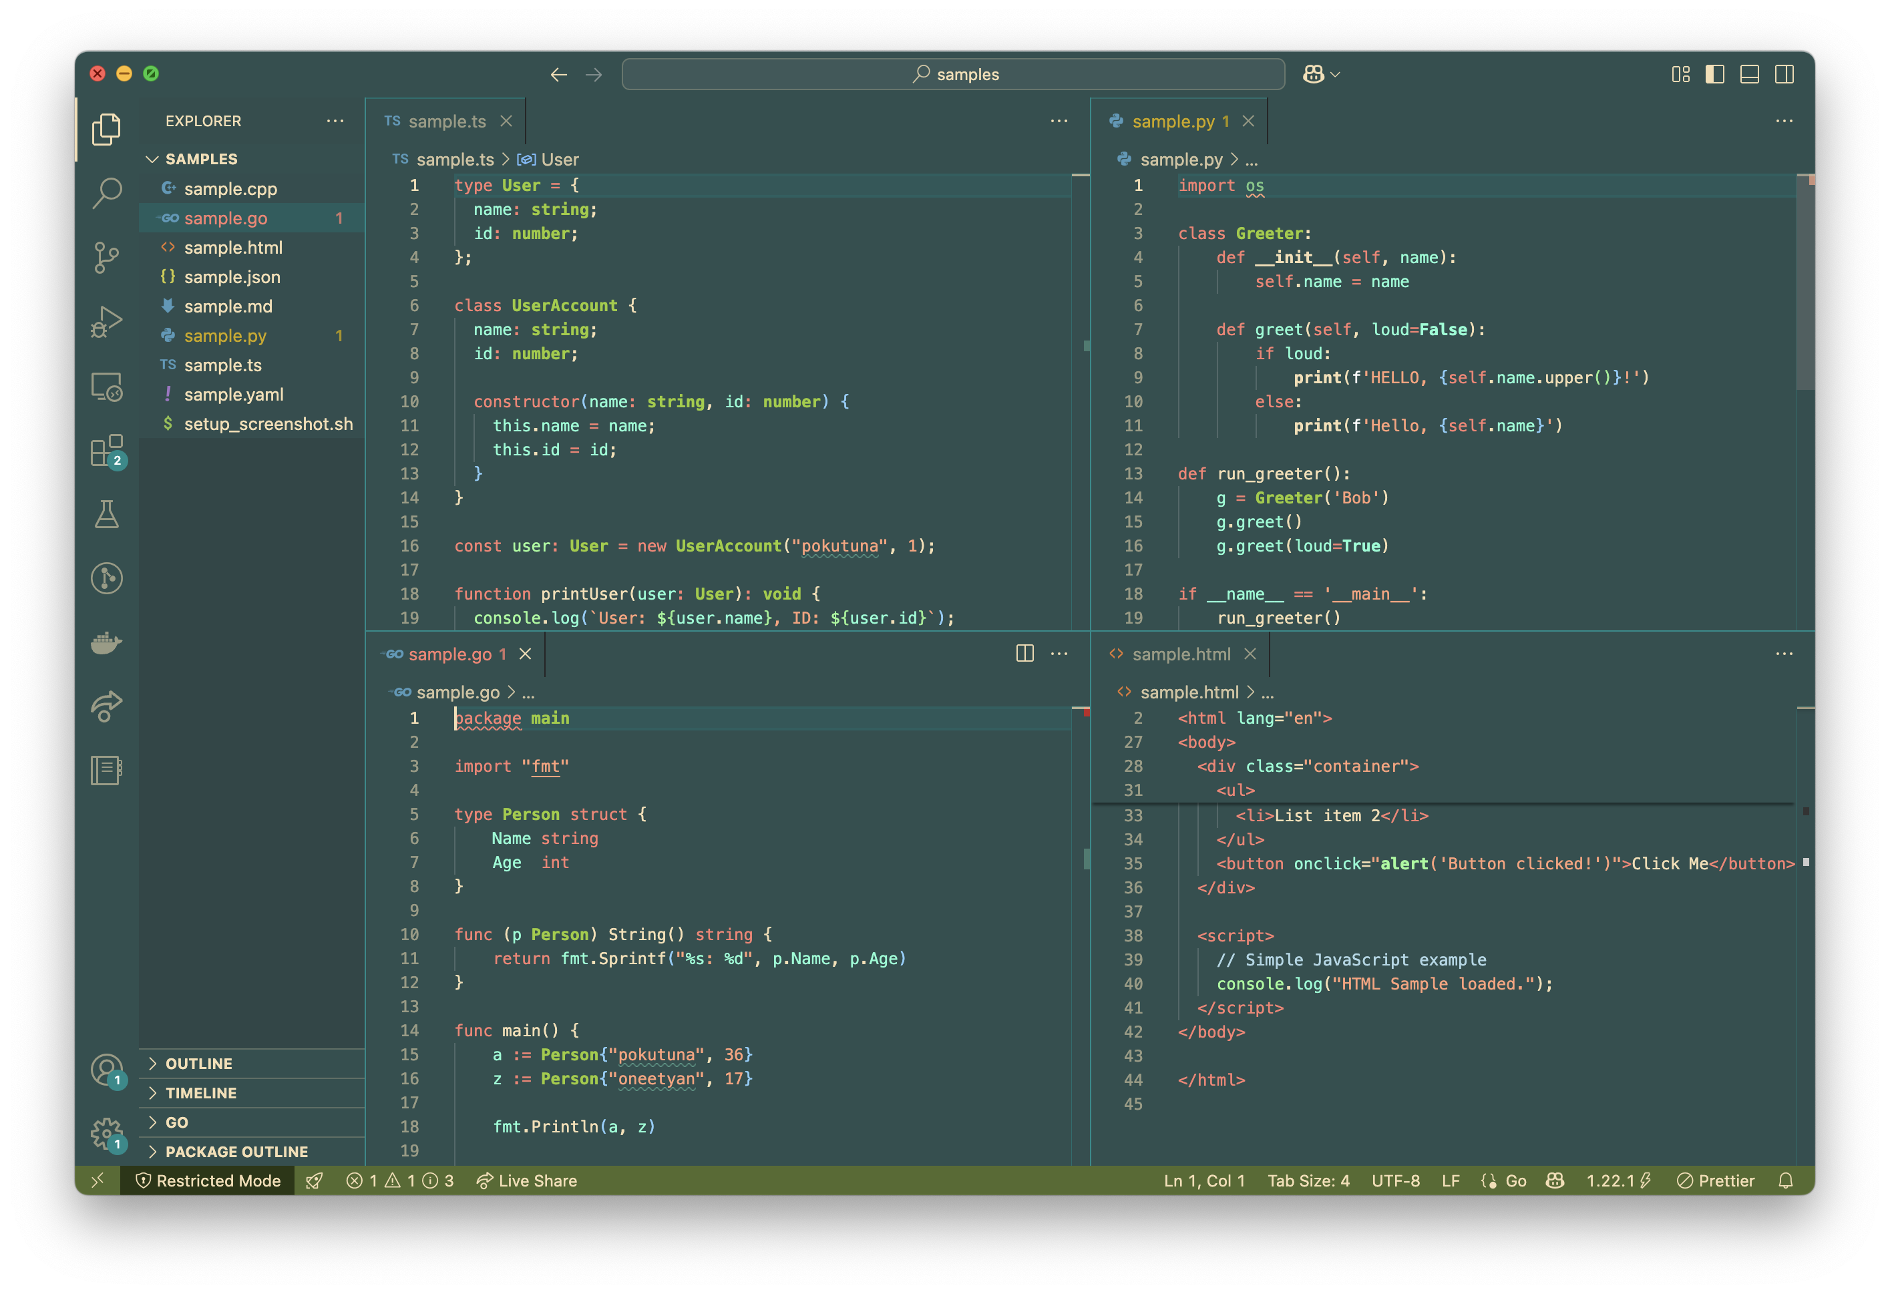Open the Run and Debug view
This screenshot has height=1294, width=1890.
coord(107,322)
